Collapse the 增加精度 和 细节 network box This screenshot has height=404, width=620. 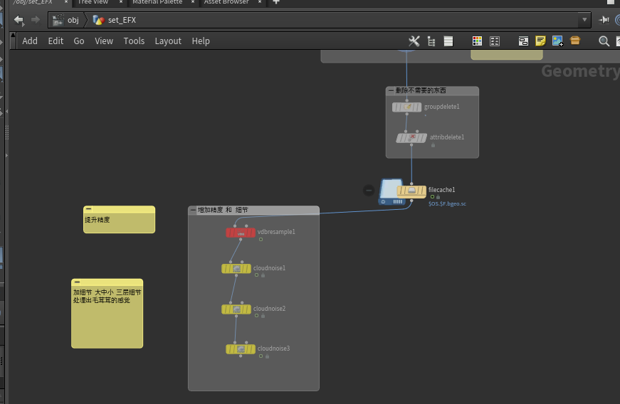pyautogui.click(x=193, y=210)
